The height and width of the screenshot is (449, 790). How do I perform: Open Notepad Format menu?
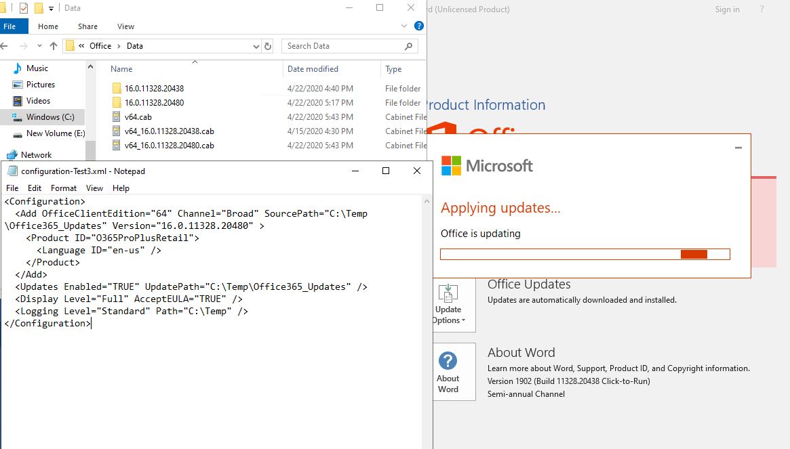pos(64,188)
